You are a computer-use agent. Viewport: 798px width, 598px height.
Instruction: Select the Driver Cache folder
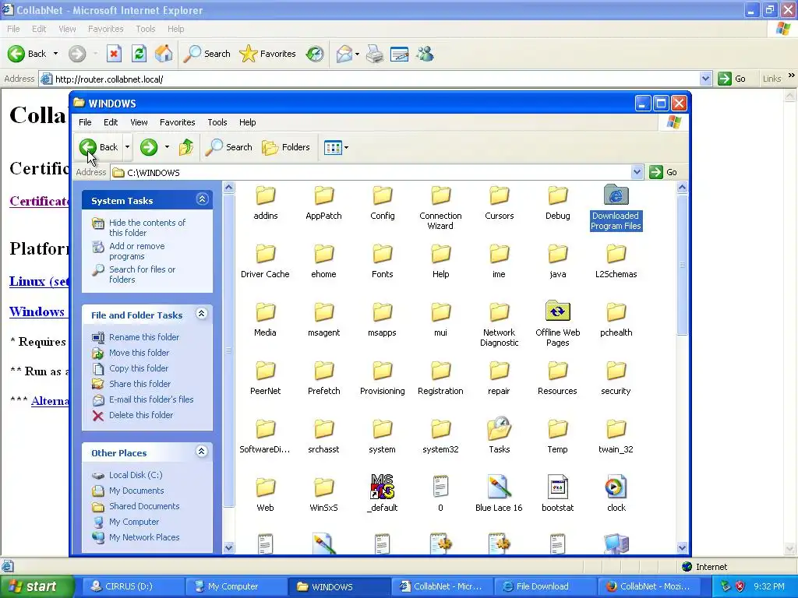(265, 260)
